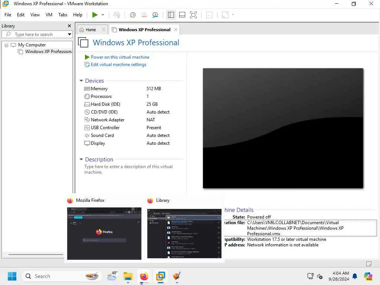Open the Windows Start menu
The width and height of the screenshot is (380, 285).
(x=12, y=276)
